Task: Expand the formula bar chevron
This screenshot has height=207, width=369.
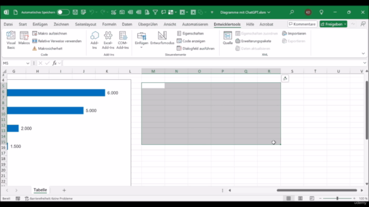Action: click(364, 63)
